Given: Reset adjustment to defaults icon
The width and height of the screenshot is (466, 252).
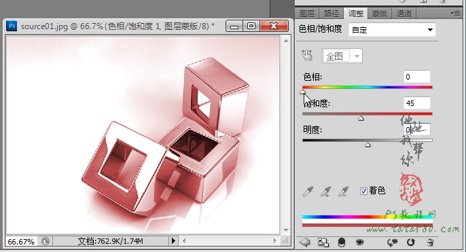Looking at the screenshot, I should [x=411, y=242].
